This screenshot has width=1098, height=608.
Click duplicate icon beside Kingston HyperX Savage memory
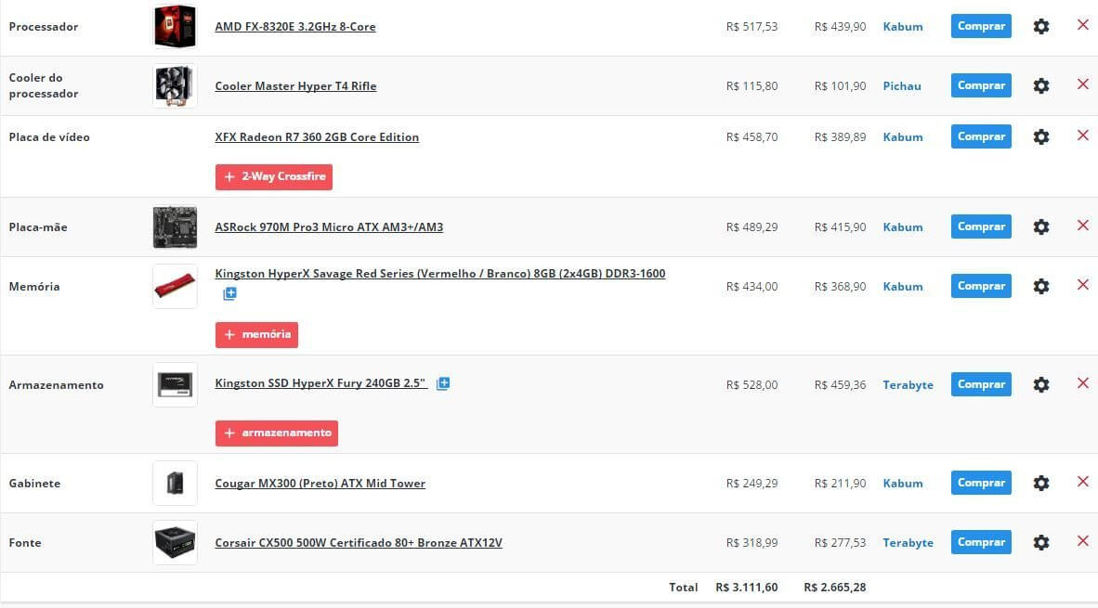tap(229, 293)
